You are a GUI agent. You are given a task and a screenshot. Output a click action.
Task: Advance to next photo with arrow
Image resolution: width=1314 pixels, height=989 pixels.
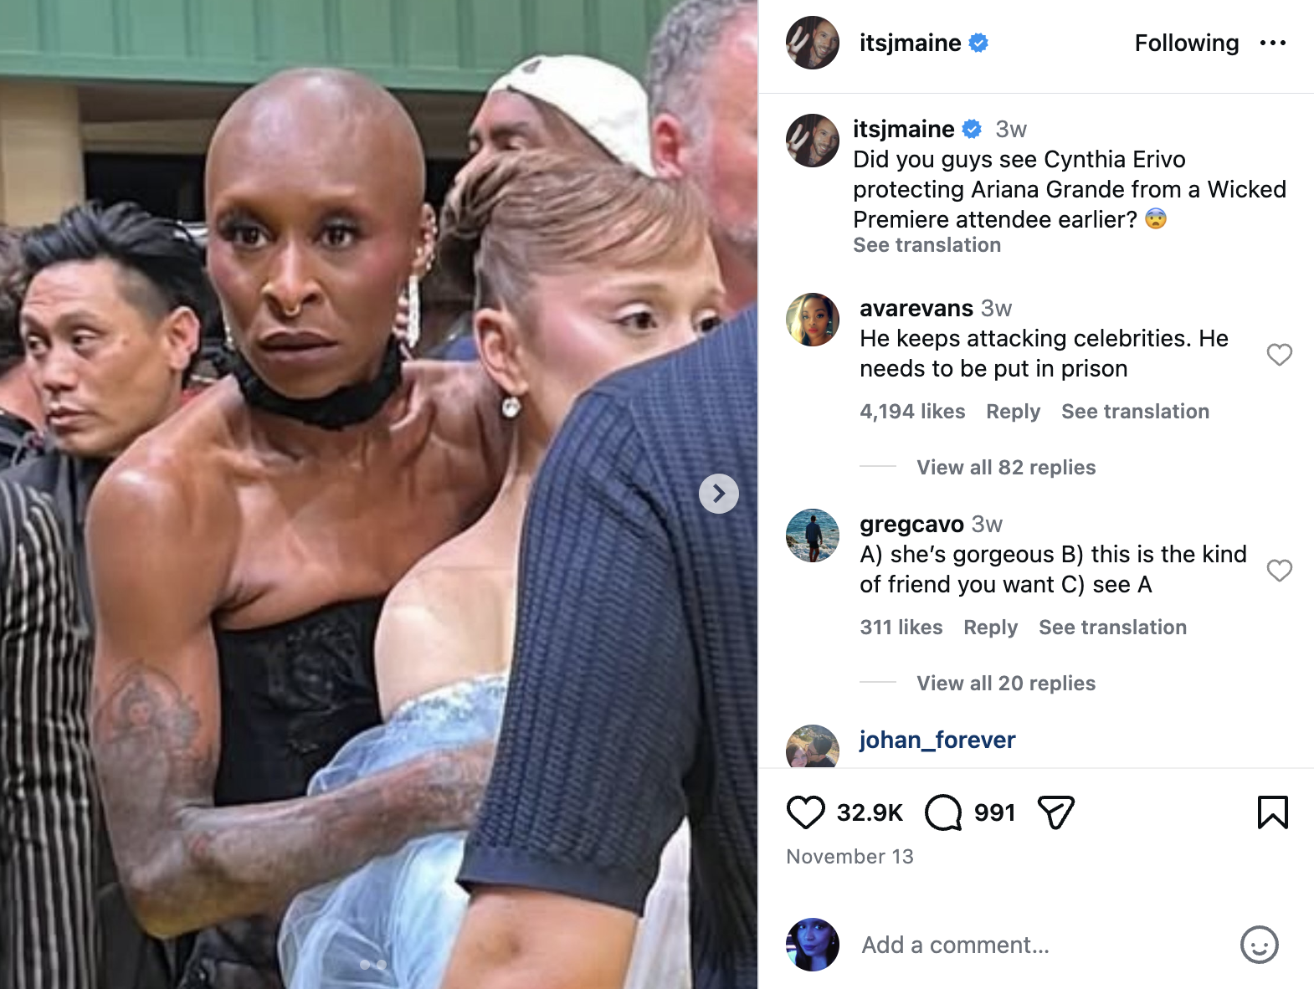[x=719, y=494]
